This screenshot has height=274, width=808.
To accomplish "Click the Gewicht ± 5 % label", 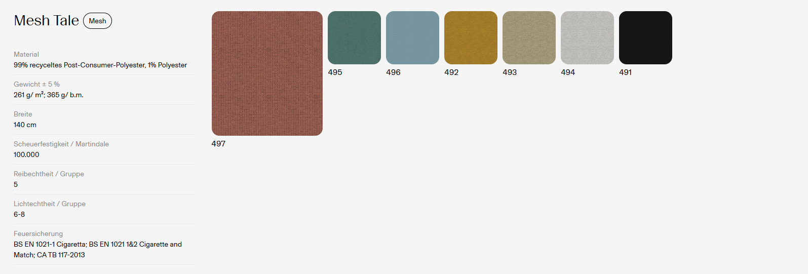I will pos(36,84).
